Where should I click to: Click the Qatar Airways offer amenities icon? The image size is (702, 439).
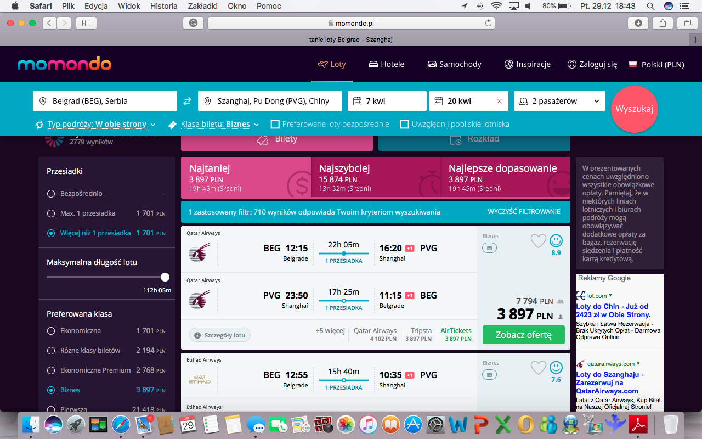click(490, 248)
